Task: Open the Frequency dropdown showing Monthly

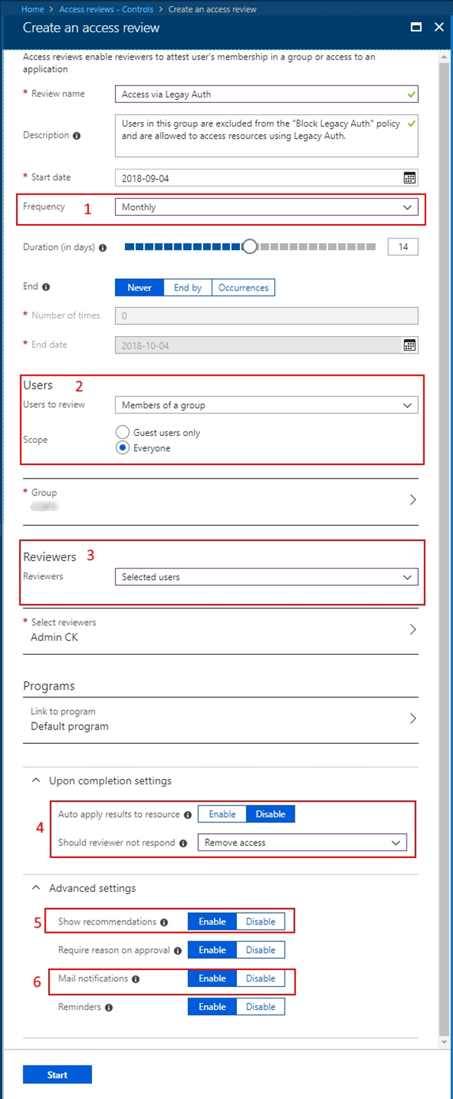Action: 266,207
